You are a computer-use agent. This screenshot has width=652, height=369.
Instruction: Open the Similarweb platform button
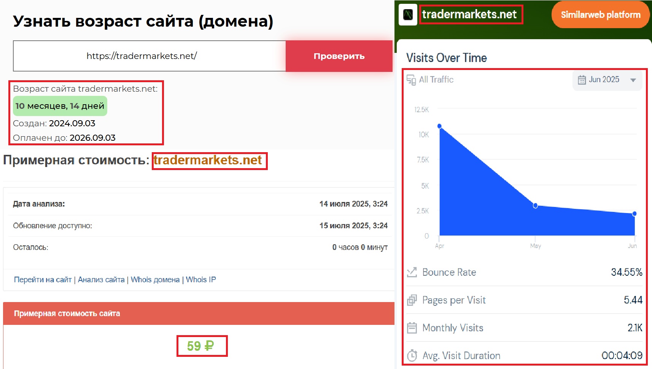pyautogui.click(x=600, y=15)
